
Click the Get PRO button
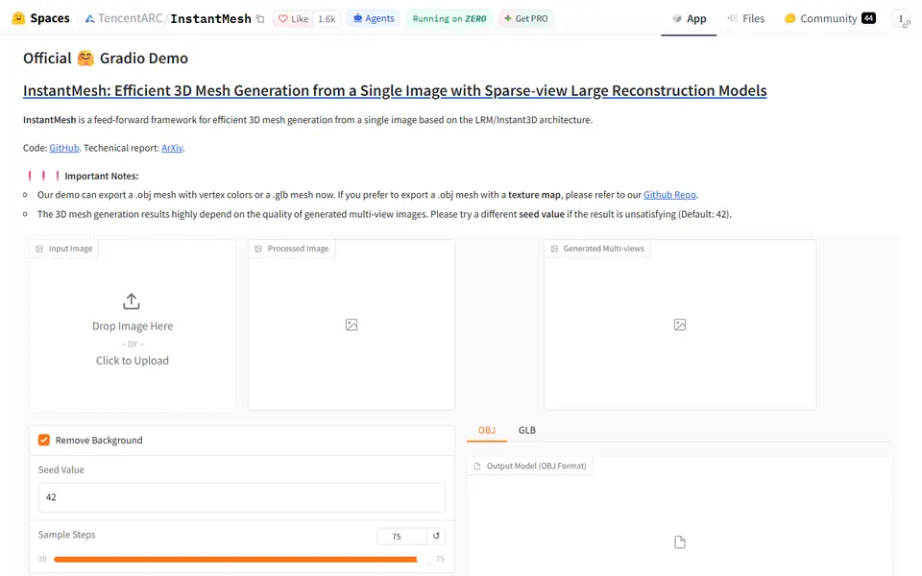tap(526, 18)
